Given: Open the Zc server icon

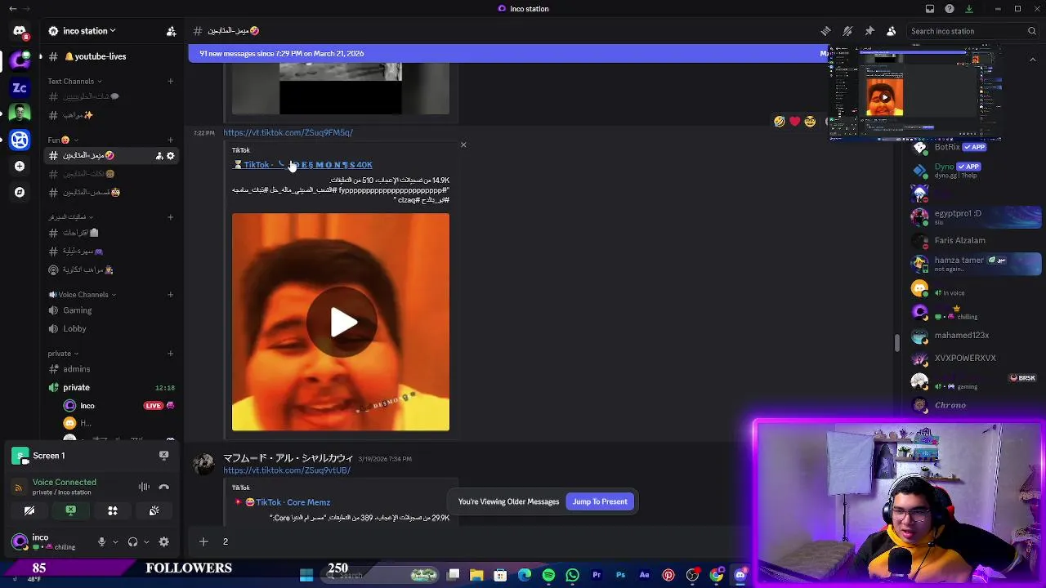Looking at the screenshot, I should point(20,87).
